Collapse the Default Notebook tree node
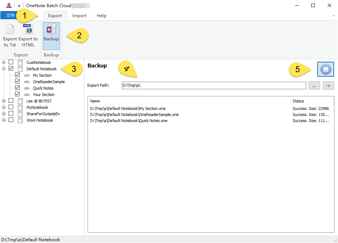Screen dimensions: 338x243 [4, 69]
